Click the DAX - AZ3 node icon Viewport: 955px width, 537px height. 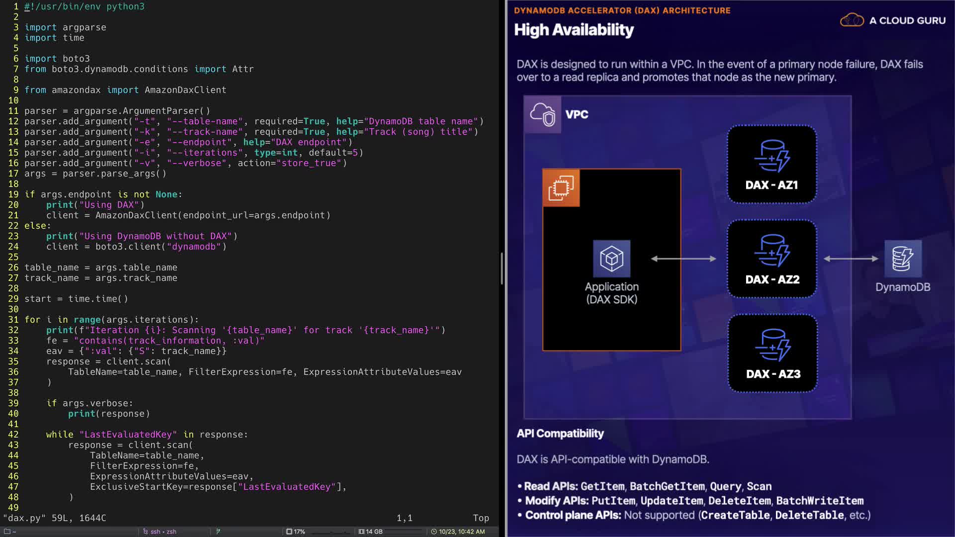click(772, 345)
